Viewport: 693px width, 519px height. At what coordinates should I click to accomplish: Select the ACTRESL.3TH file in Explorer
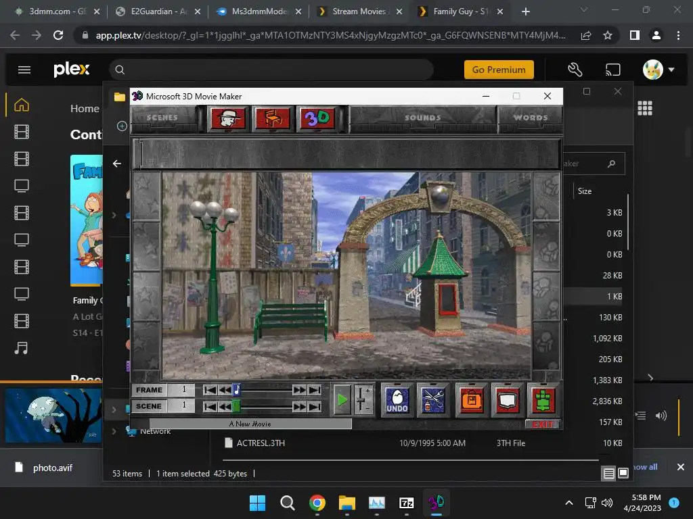click(261, 443)
